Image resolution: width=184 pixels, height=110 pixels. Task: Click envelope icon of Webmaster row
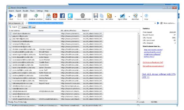[10, 81]
